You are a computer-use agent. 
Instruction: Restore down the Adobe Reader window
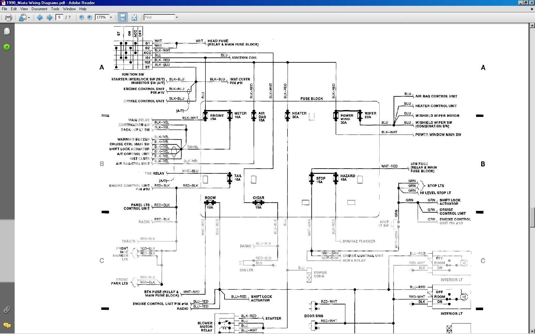526,3
